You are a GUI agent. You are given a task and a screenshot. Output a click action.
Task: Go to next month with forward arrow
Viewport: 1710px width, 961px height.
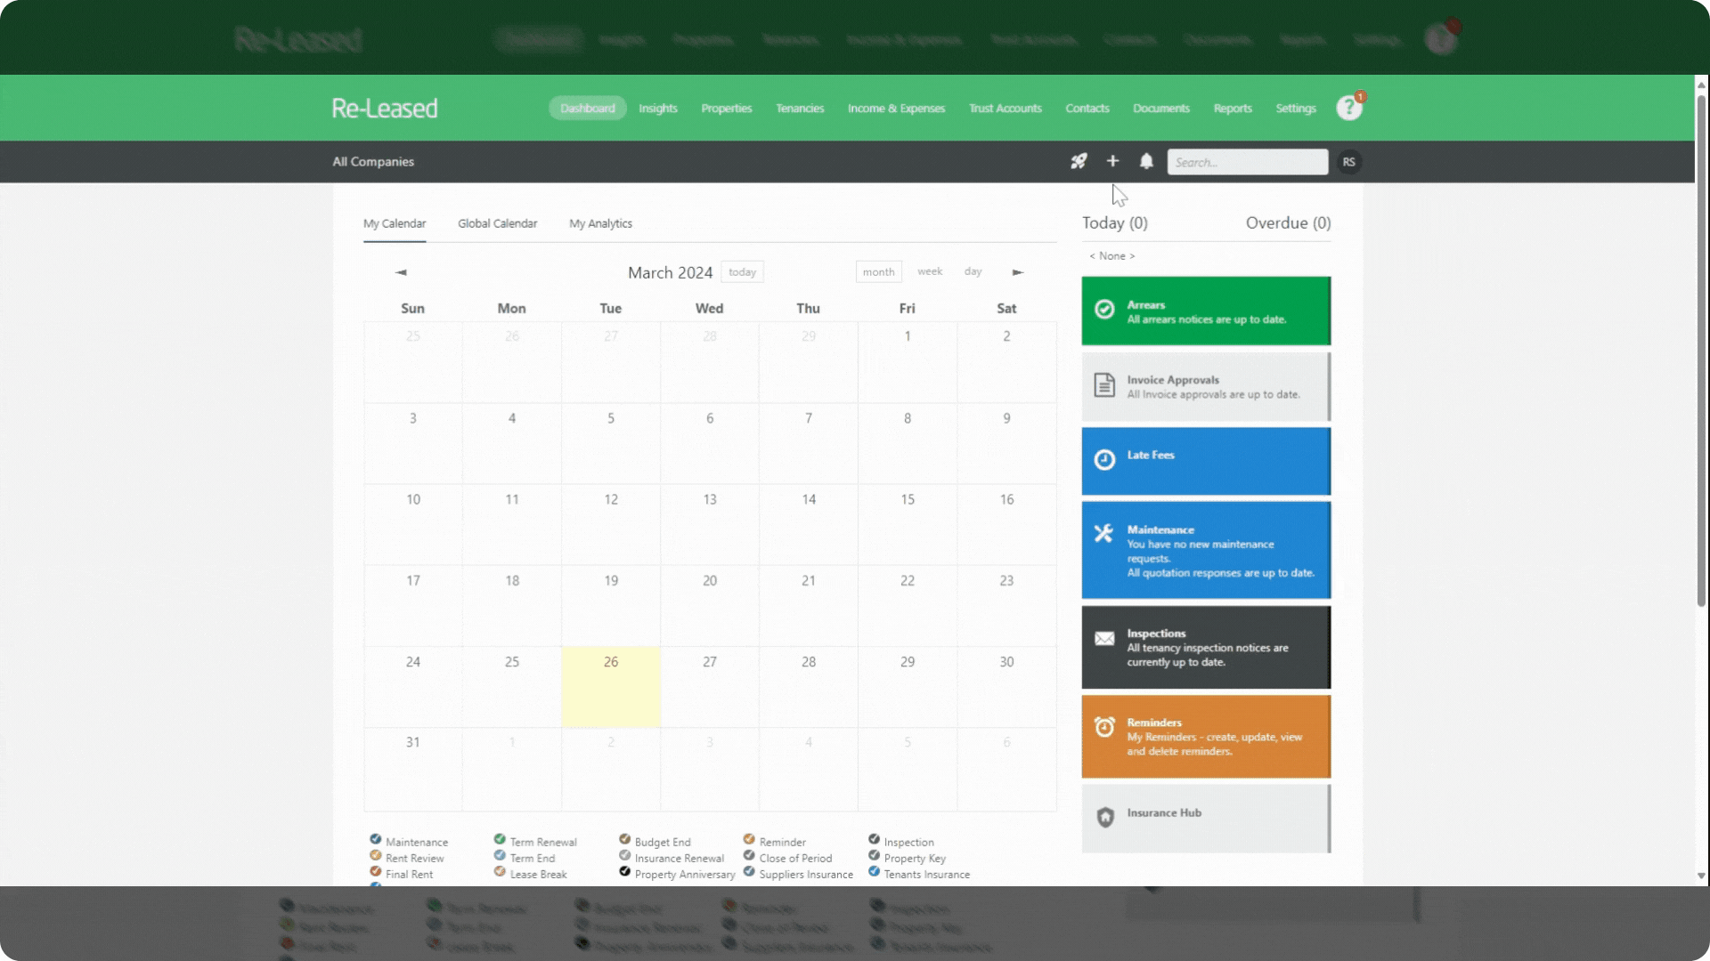tap(1019, 272)
